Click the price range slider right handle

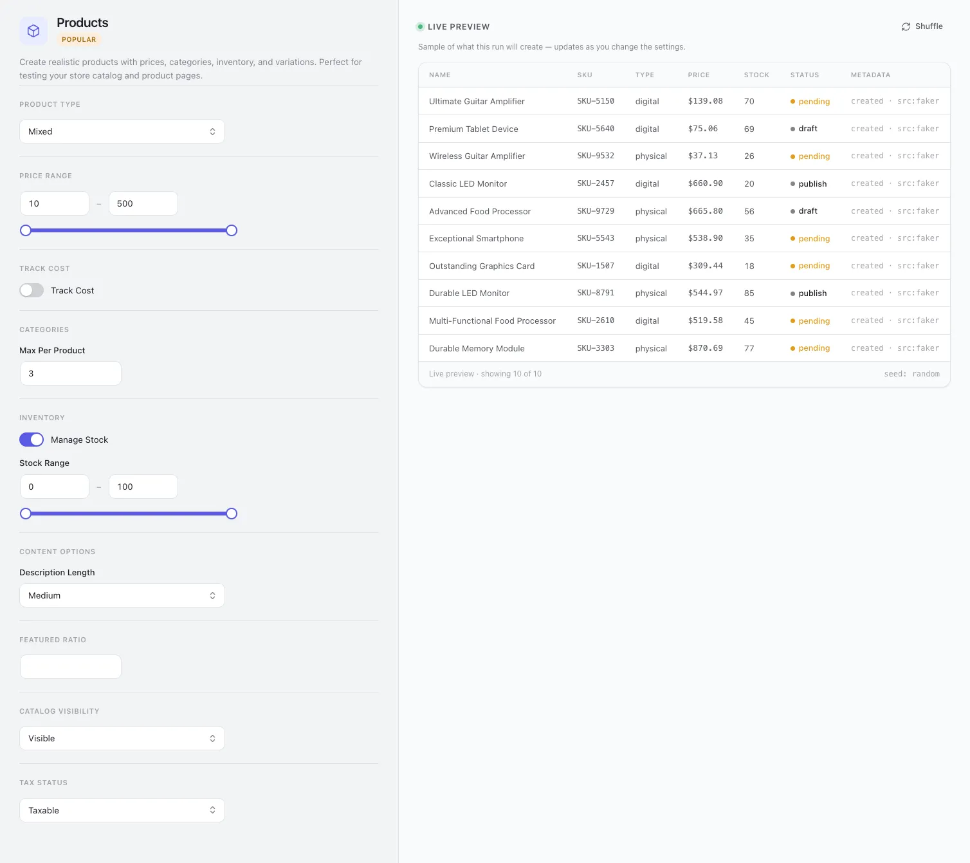232,230
